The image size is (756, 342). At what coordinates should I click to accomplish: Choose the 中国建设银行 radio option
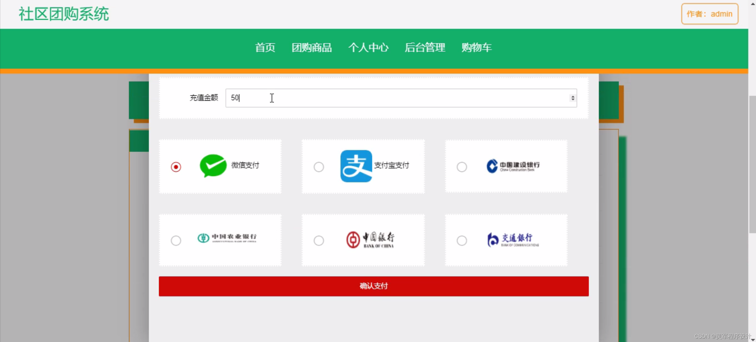pyautogui.click(x=462, y=167)
